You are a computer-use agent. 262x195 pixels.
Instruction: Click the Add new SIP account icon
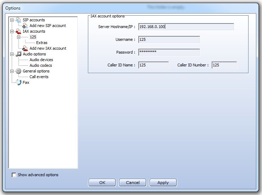(25, 26)
